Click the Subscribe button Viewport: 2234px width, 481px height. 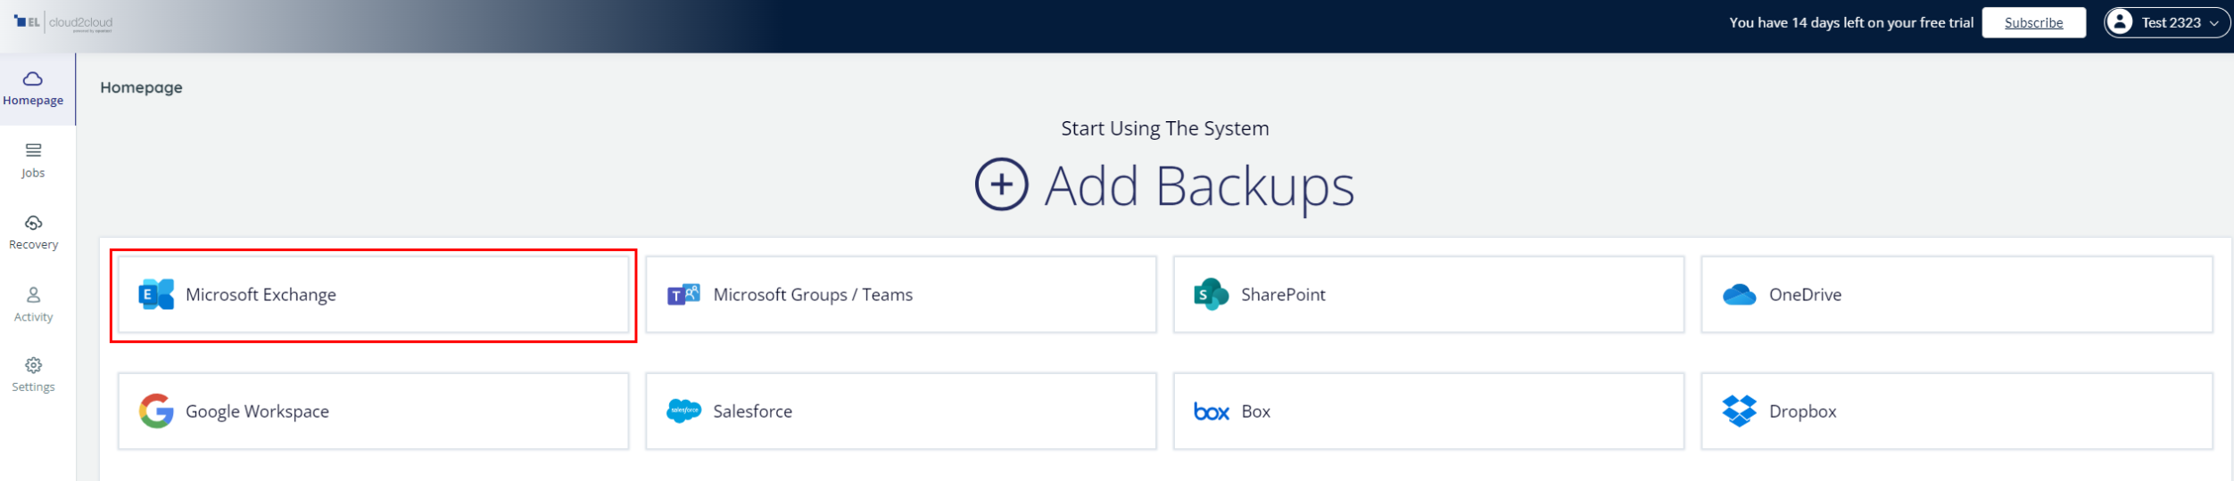tap(2033, 22)
